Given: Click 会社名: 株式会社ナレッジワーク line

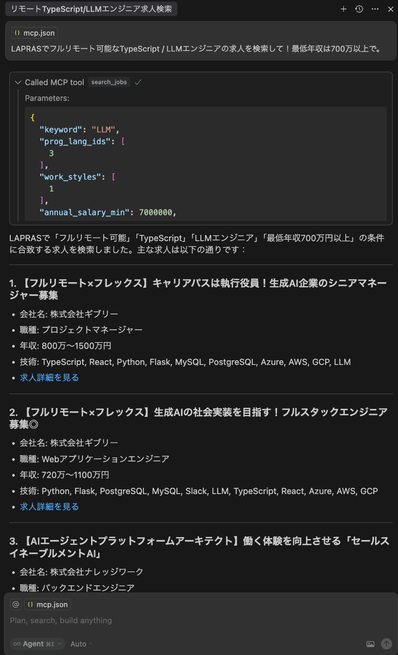Looking at the screenshot, I should (x=81, y=572).
